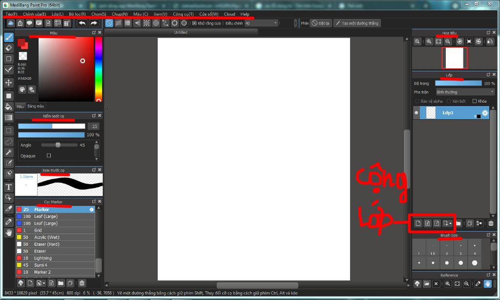Duplicate the current layer
Image resolution: width=500 pixels, height=300 pixels.
point(469,223)
